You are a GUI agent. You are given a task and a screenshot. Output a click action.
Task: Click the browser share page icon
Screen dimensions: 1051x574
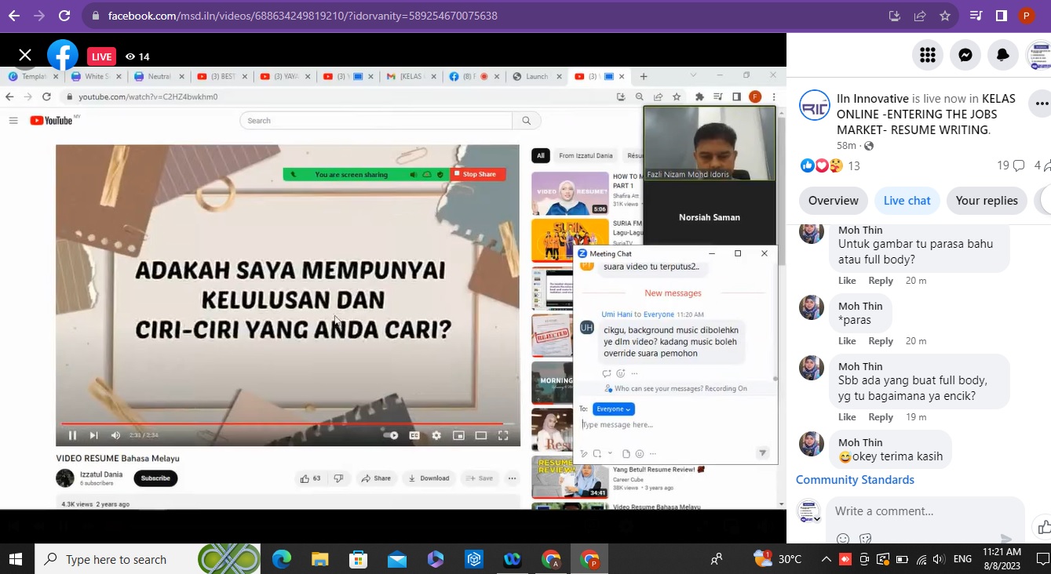(920, 16)
